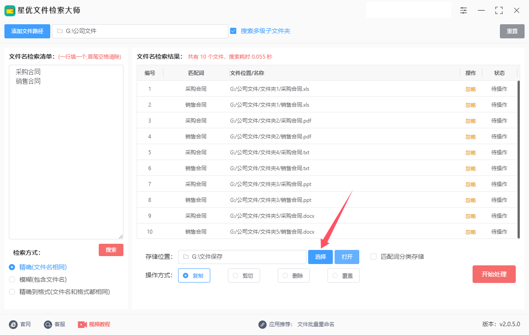Click the G:\公司文件 path input field

140,31
